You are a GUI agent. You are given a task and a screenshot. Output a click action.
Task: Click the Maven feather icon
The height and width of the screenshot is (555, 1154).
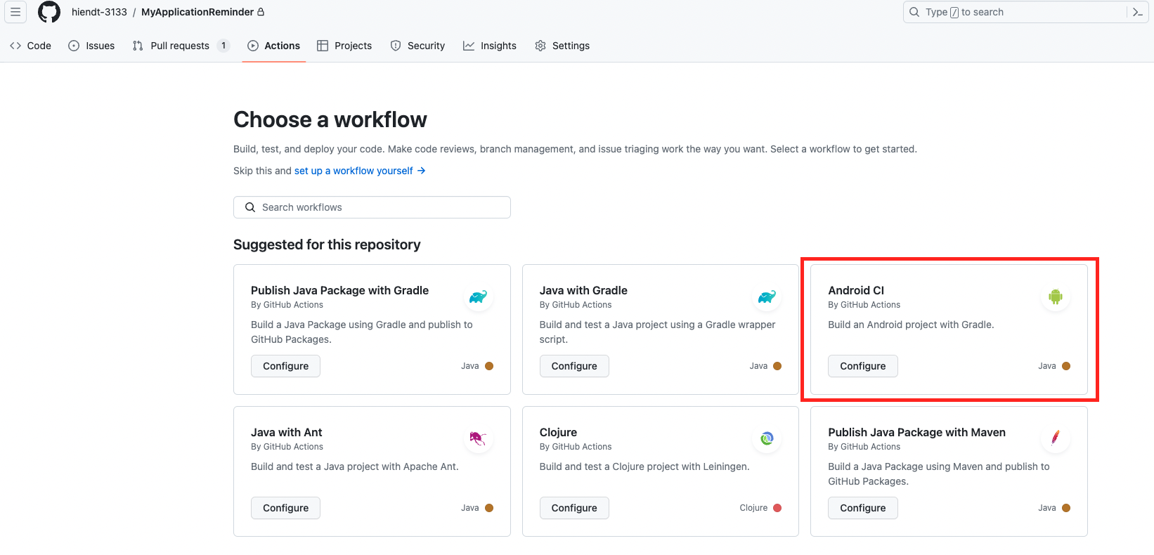point(1055,438)
